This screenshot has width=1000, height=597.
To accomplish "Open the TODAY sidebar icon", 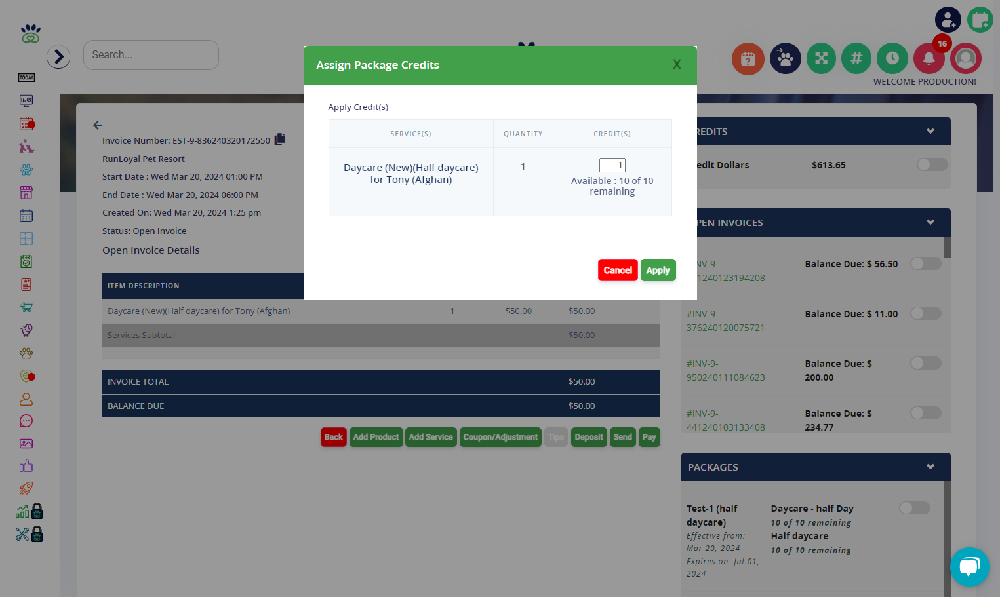I will (x=26, y=77).
